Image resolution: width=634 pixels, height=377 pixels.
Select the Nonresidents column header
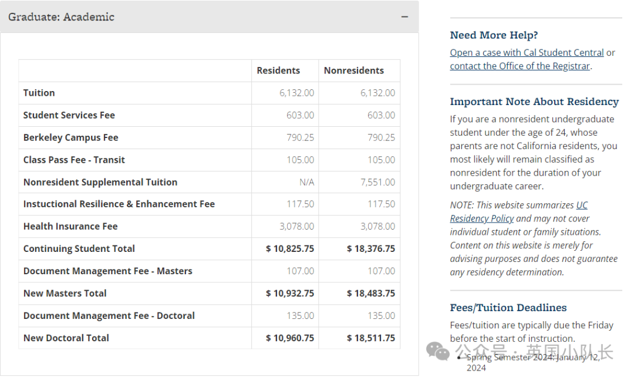[x=354, y=70]
